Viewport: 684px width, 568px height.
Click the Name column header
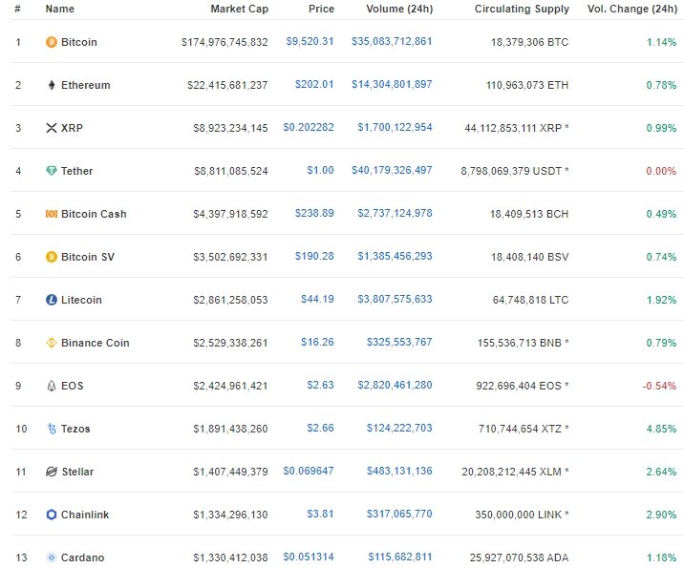59,9
